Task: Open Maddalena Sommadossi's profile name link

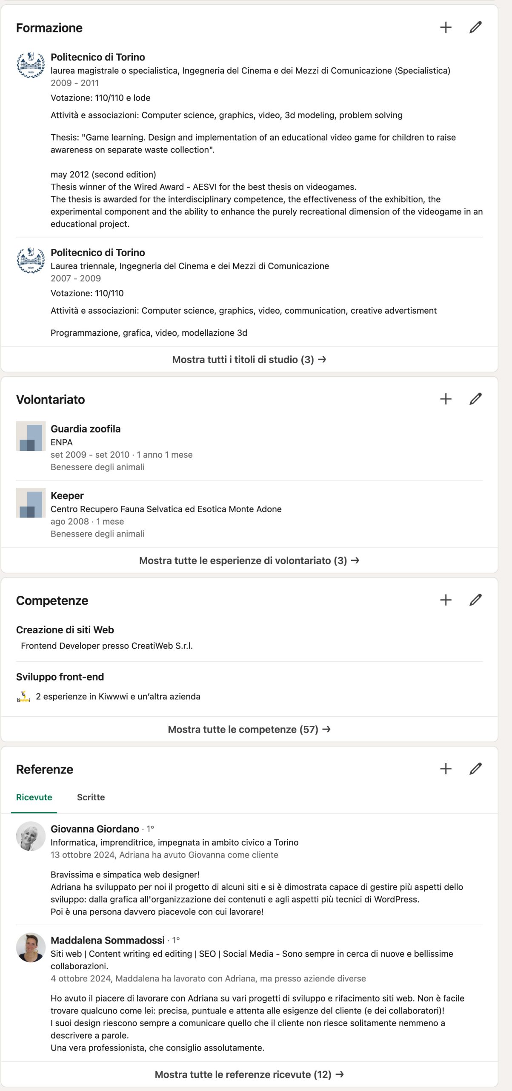Action: point(108,940)
